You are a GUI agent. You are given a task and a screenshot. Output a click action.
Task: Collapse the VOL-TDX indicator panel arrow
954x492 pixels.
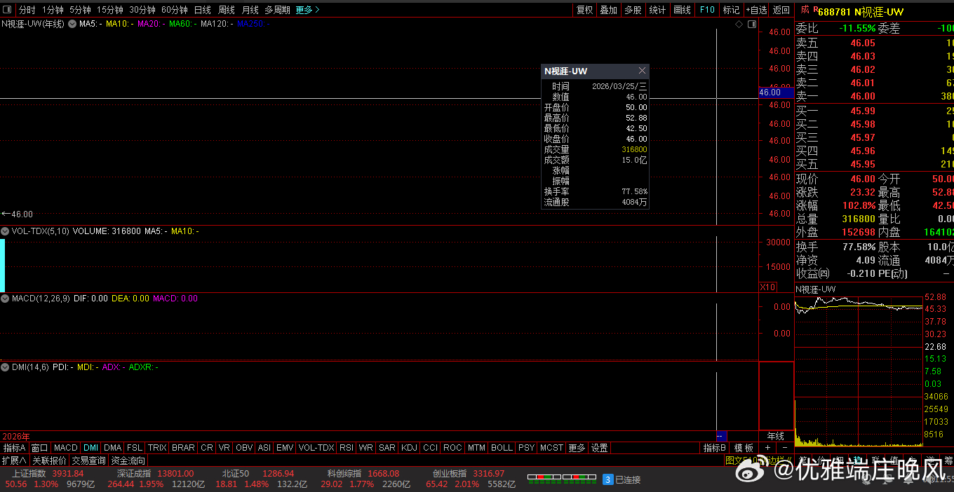(5, 231)
